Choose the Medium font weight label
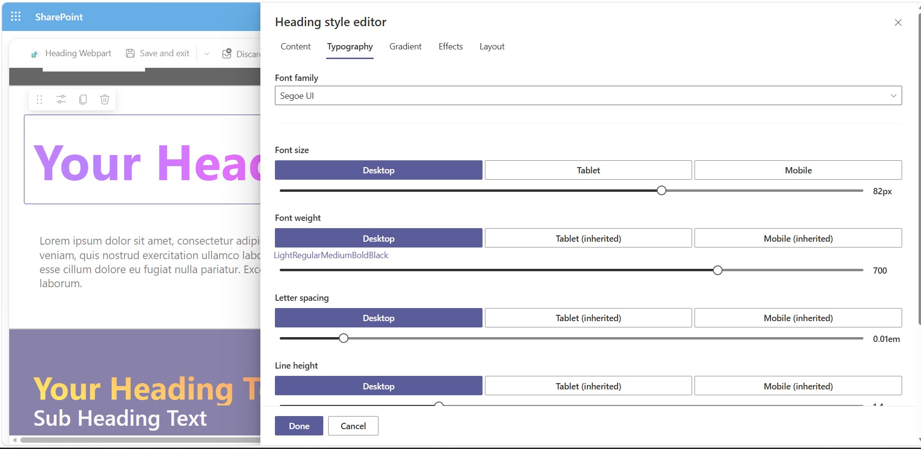 [x=336, y=255]
